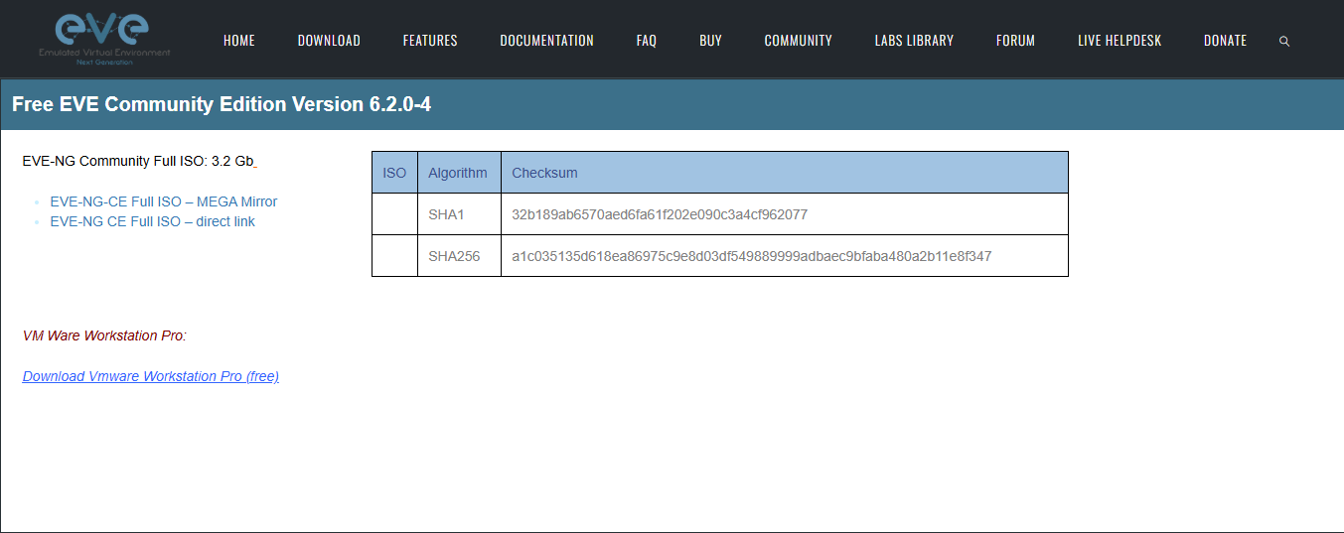Click the Free EVE Community Edition heading

tap(222, 104)
